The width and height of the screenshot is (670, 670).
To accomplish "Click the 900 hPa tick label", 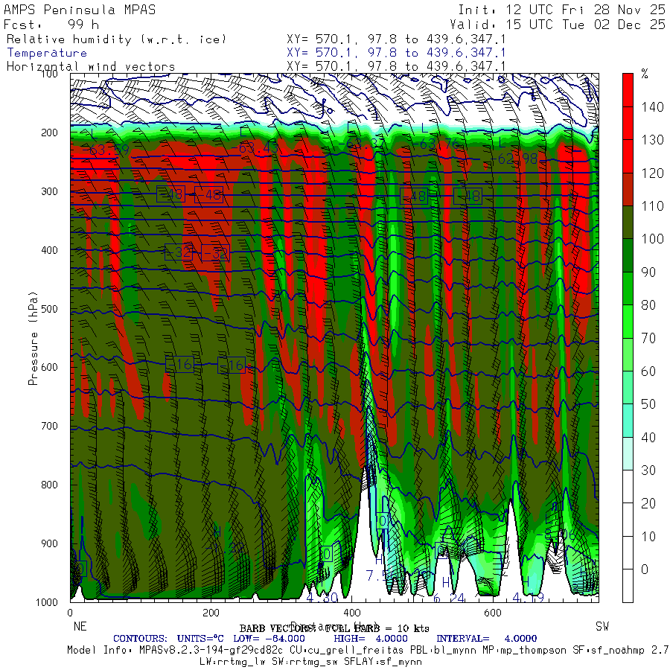I will click(x=49, y=543).
